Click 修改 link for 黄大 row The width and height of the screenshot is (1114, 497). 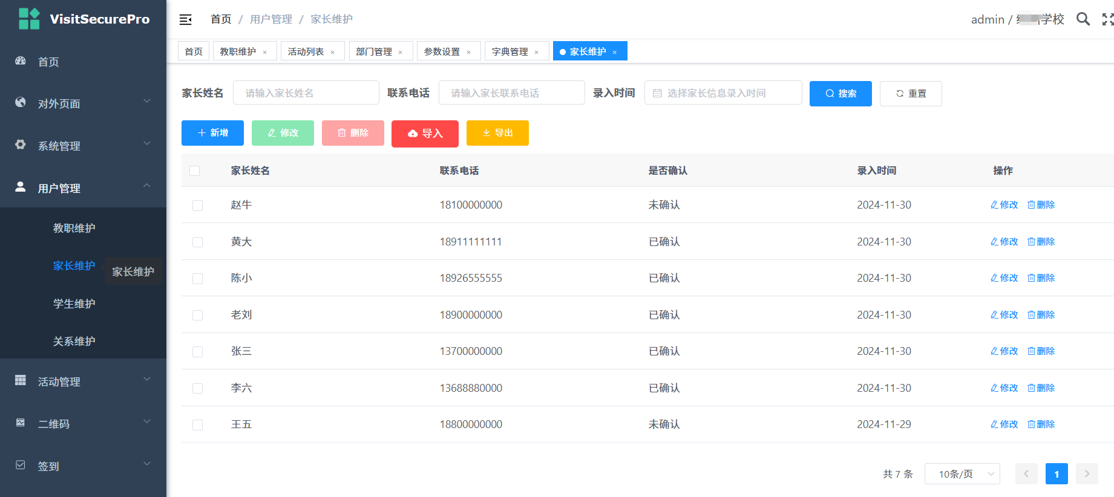[1004, 242]
